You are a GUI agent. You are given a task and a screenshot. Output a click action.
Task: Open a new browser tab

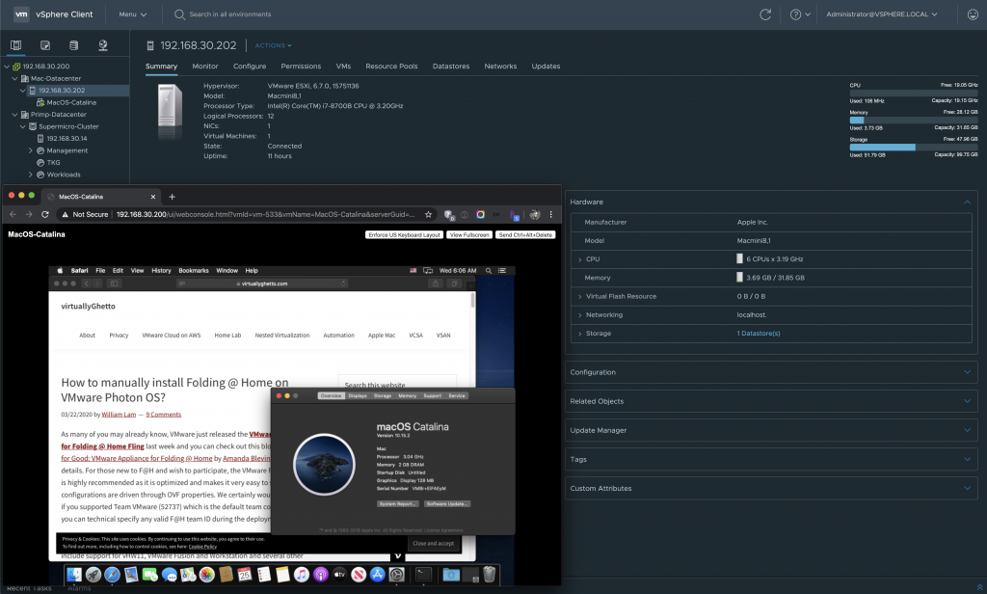click(x=172, y=197)
